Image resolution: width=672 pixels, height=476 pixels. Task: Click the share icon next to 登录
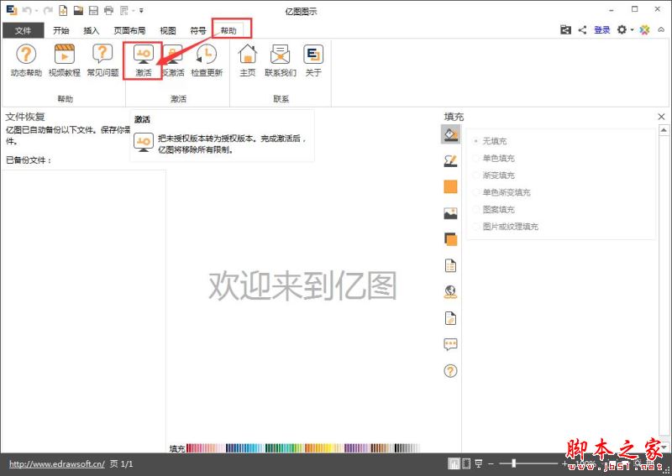582,29
